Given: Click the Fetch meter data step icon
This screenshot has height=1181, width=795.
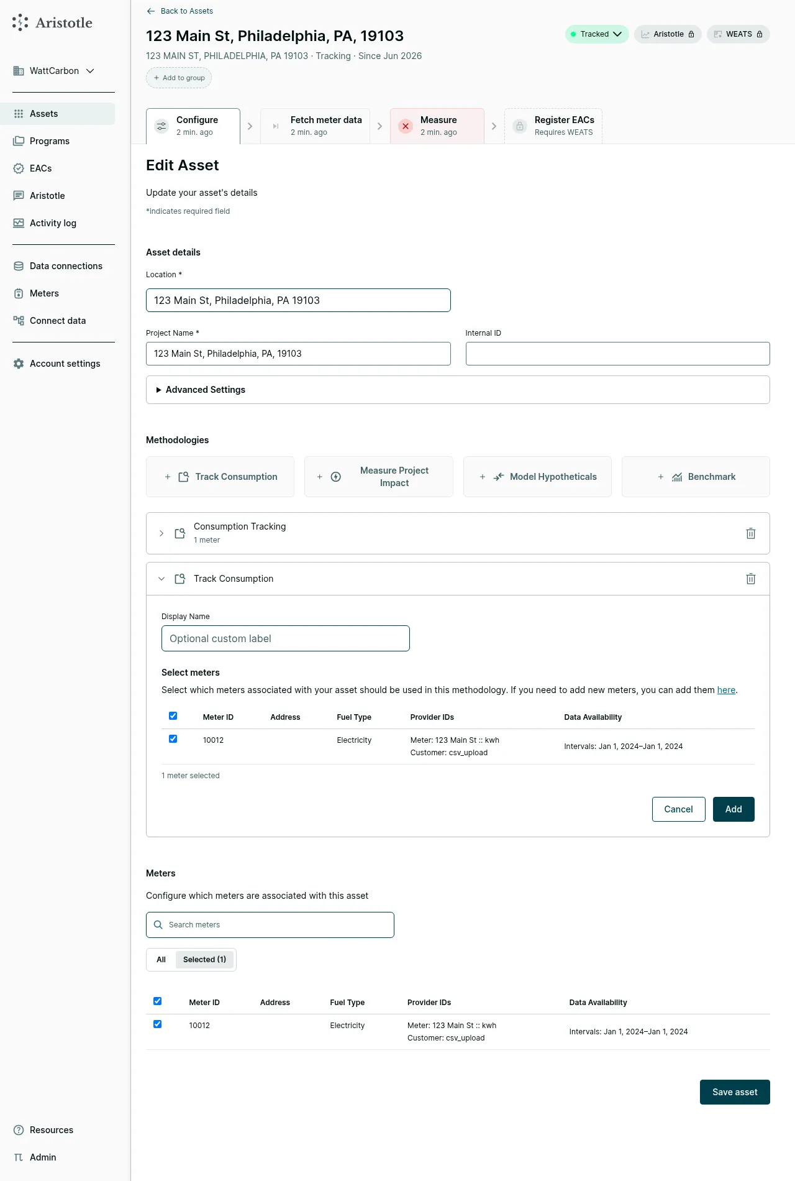Looking at the screenshot, I should point(276,126).
